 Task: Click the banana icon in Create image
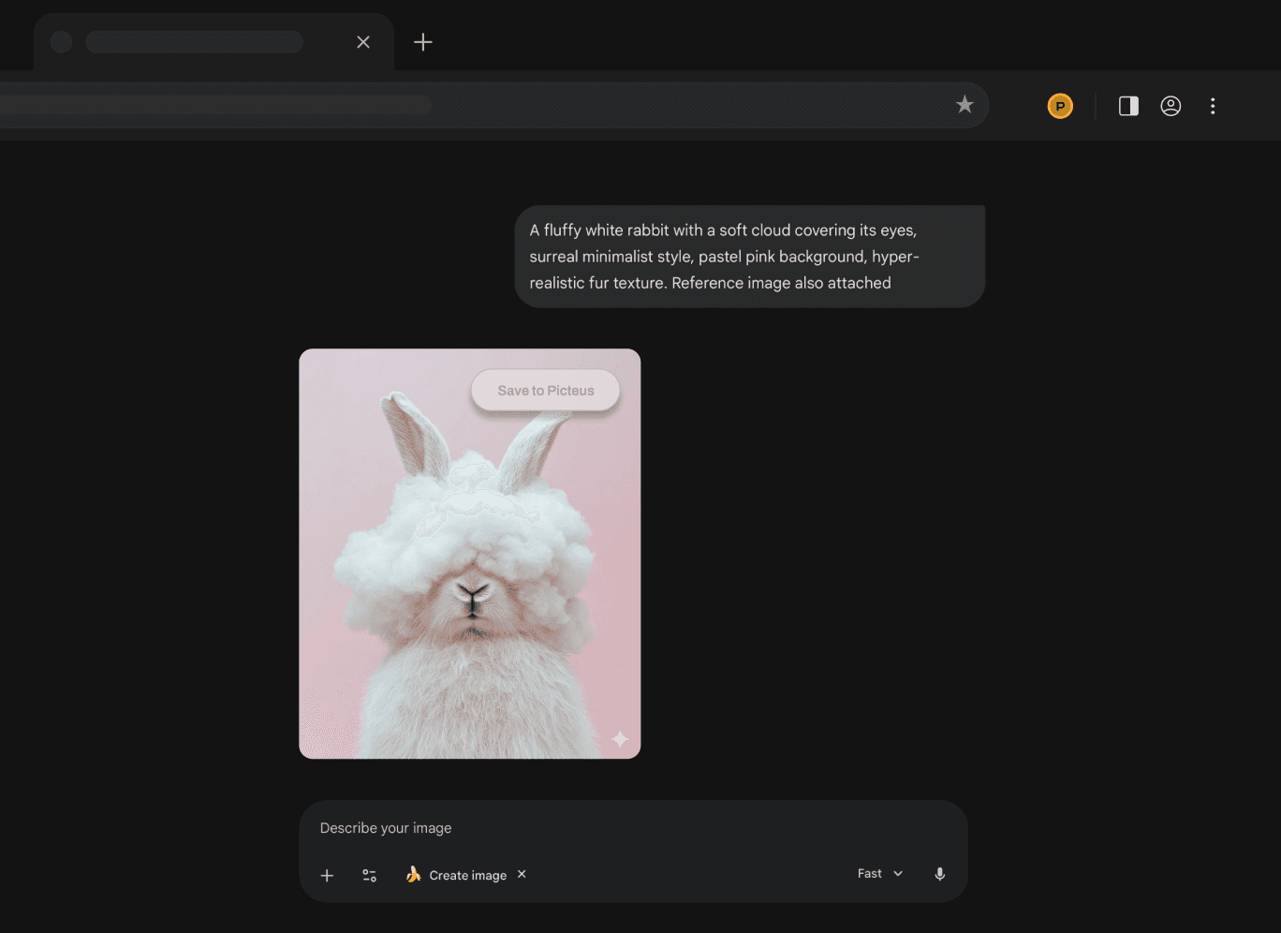pos(413,874)
